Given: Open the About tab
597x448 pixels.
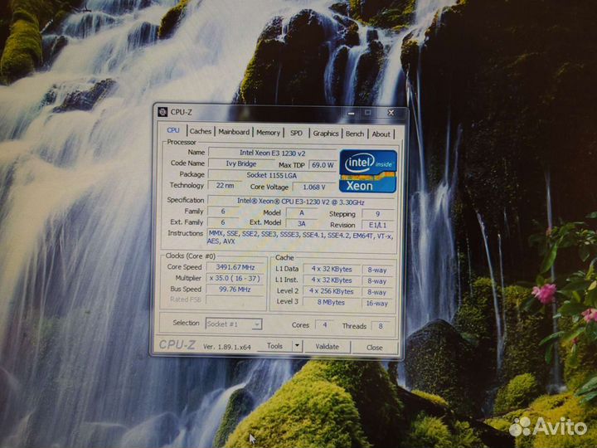Looking at the screenshot, I should tap(381, 134).
